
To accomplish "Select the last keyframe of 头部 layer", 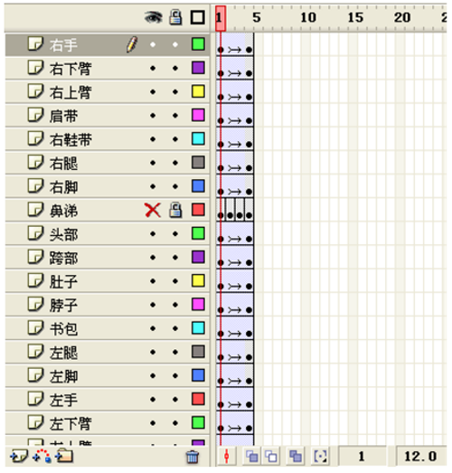I will (x=249, y=239).
